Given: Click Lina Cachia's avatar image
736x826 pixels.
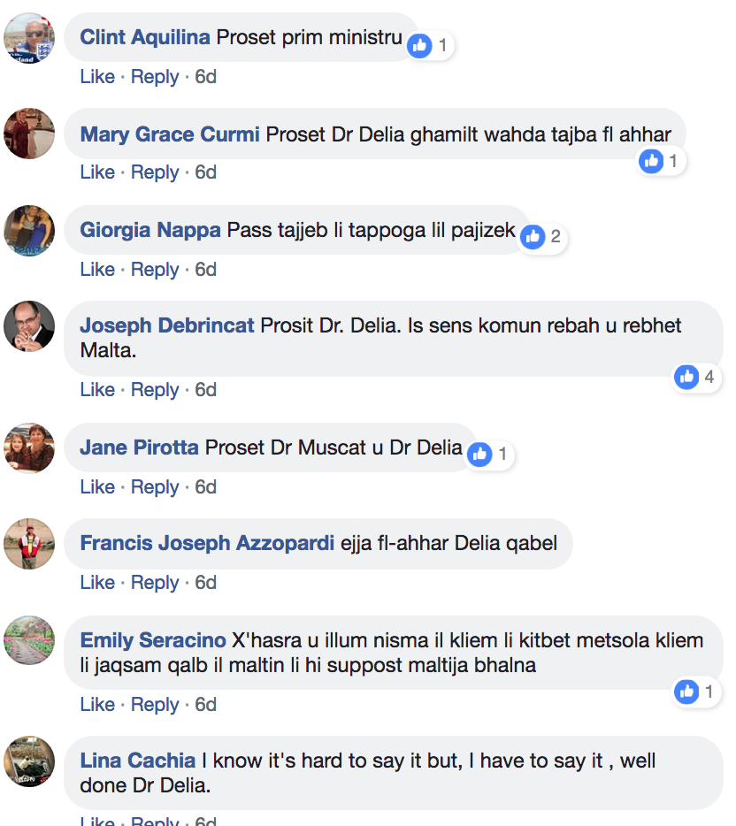Looking at the screenshot, I should [29, 761].
